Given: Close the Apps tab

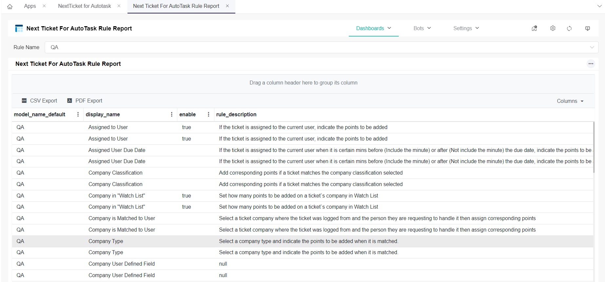Looking at the screenshot, I should [x=44, y=6].
